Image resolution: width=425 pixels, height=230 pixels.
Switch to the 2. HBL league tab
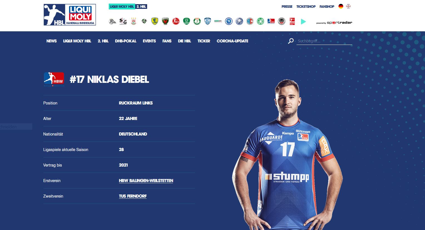pos(141,6)
